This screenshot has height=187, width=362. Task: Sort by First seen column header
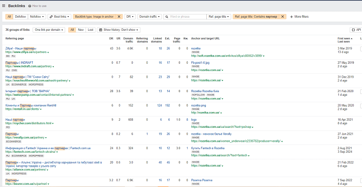(x=344, y=38)
